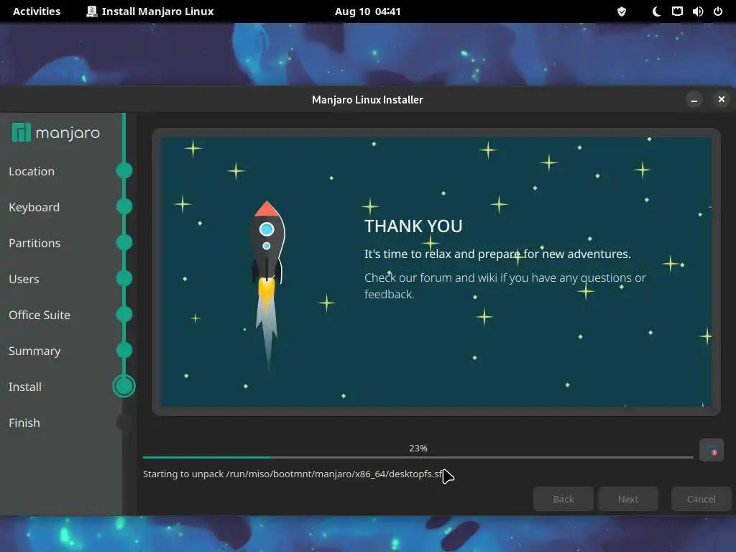Click 'It's time to relax' slideshow text

pos(497,254)
